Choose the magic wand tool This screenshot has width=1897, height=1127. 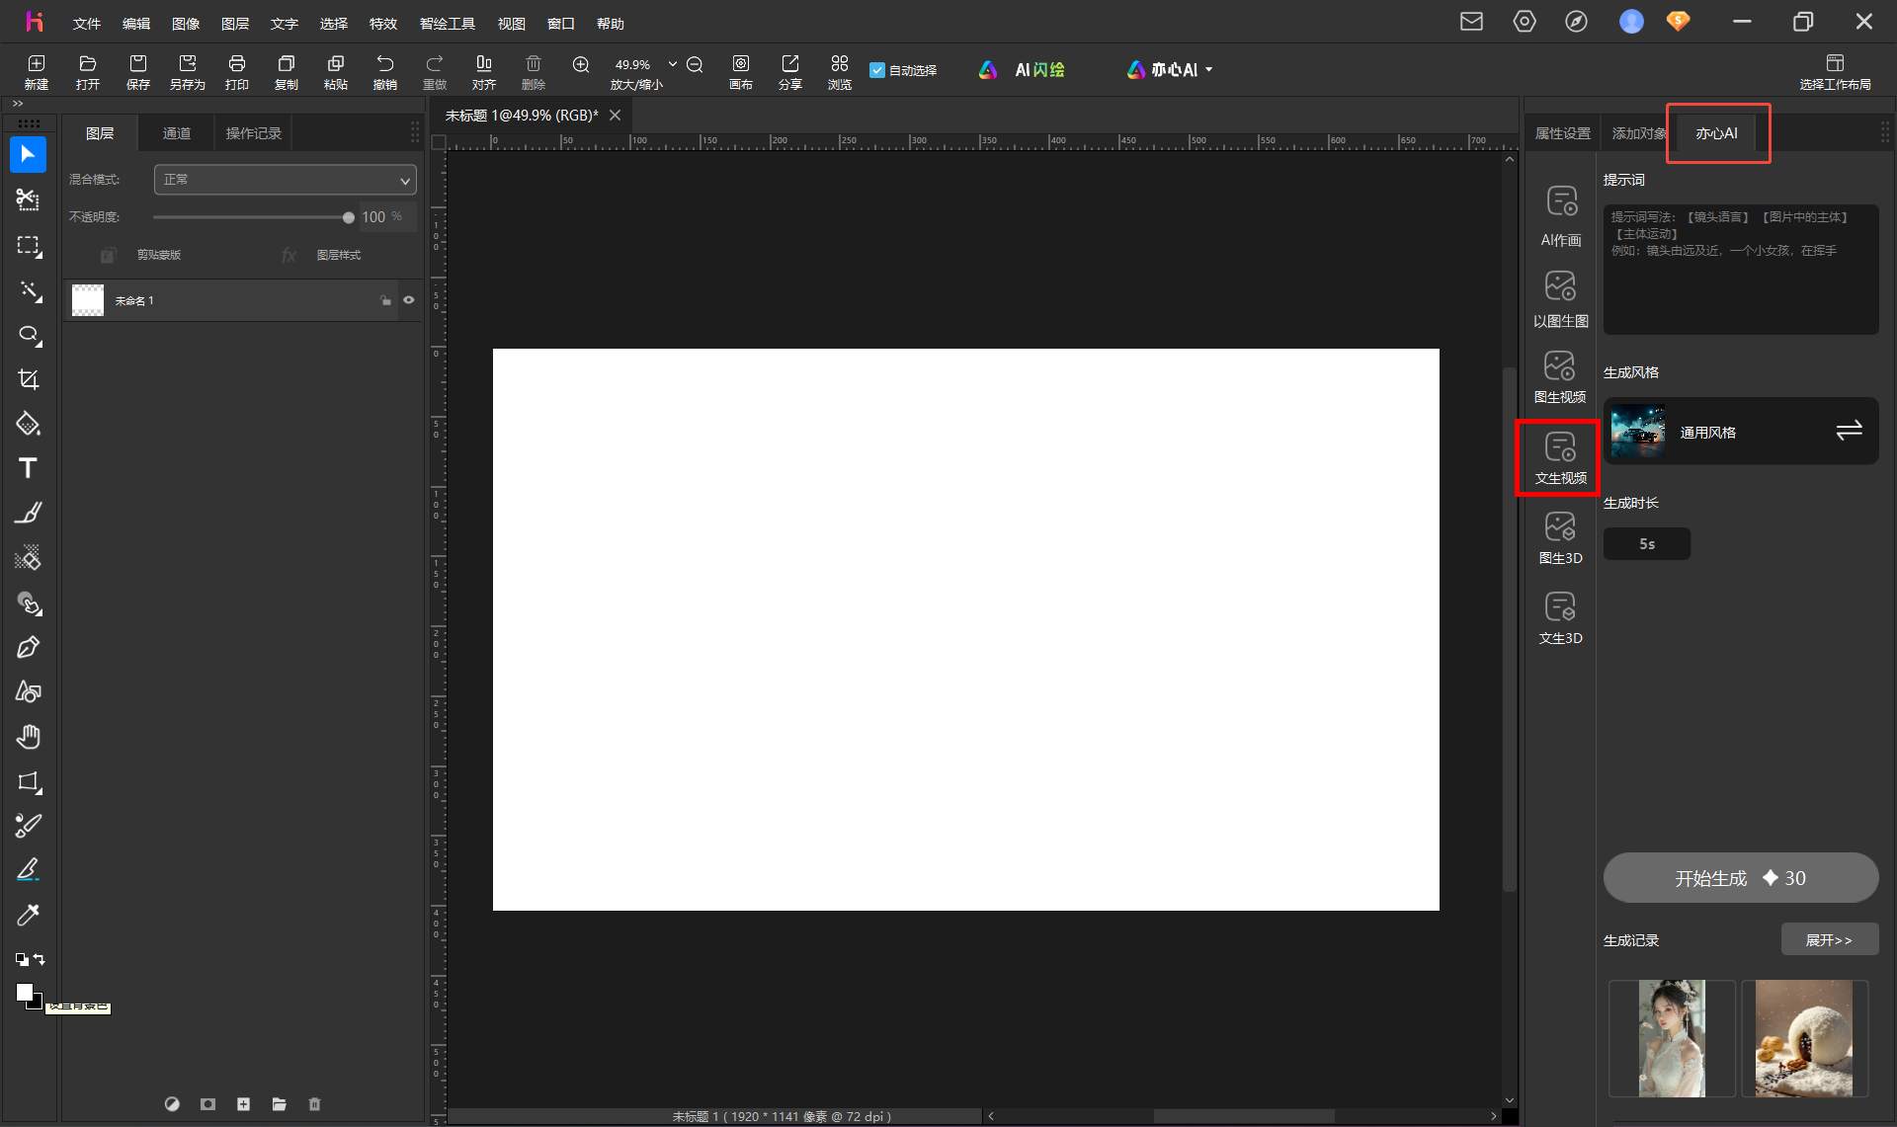pyautogui.click(x=30, y=291)
